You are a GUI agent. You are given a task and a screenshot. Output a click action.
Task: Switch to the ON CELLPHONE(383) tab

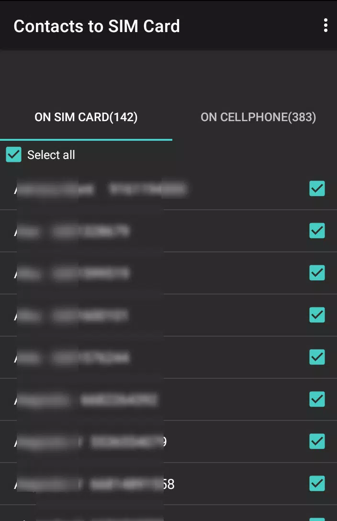point(258,117)
